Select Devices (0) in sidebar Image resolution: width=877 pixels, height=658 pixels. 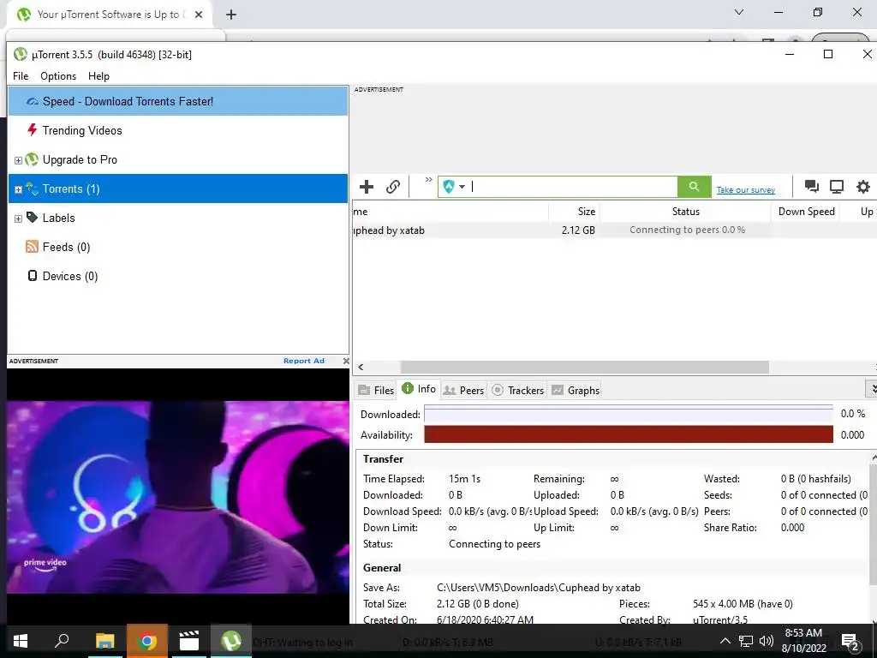(x=178, y=276)
